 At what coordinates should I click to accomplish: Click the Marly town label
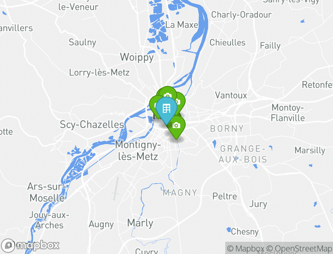pos(140,223)
